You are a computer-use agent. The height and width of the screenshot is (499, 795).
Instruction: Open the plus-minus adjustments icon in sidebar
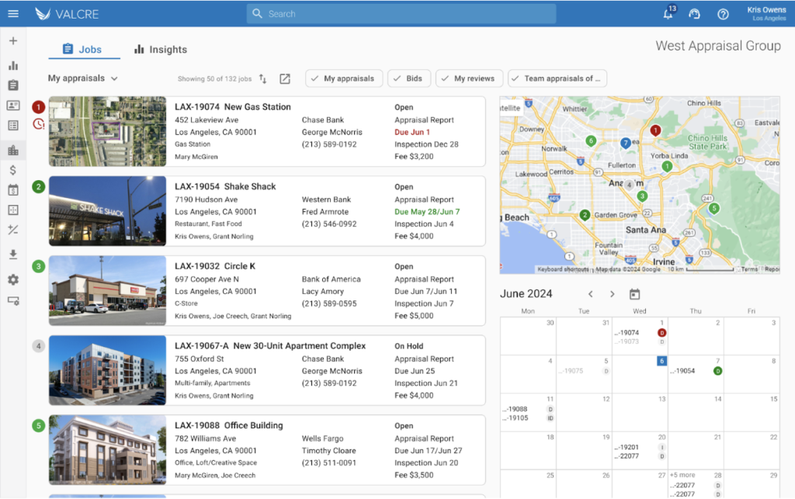point(13,230)
